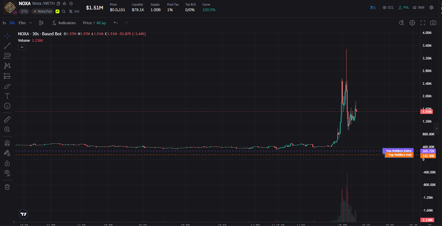Click the Liquidity $78.1K value
Viewport: 442px width, 226px height.
point(138,10)
